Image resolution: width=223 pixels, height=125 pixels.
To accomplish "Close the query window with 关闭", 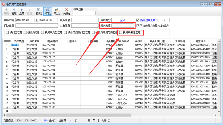I will click(67, 11).
